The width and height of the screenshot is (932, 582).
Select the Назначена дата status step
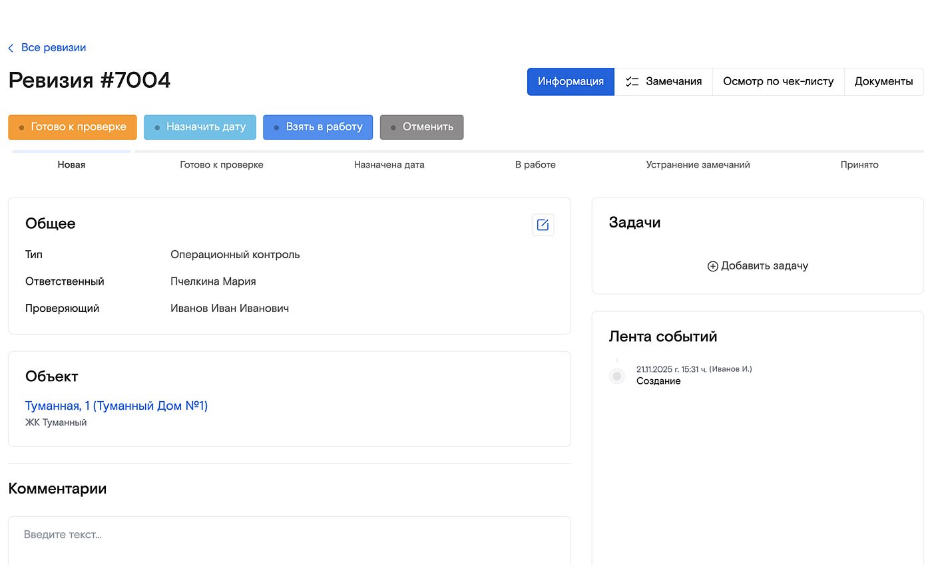(x=389, y=165)
